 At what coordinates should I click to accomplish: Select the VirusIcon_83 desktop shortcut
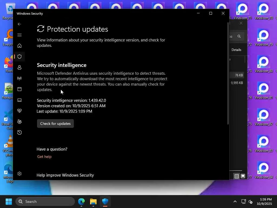pos(263,144)
